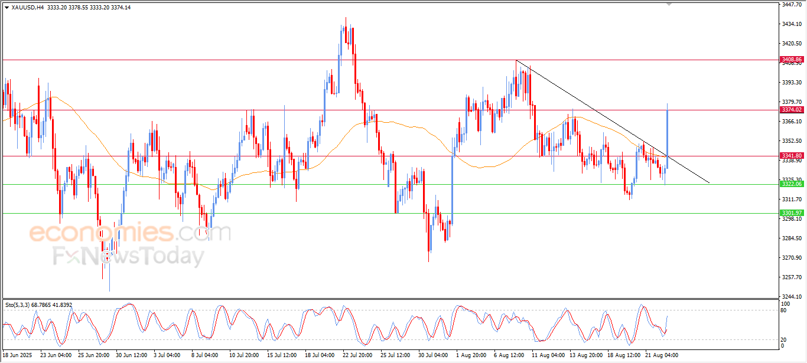
Task: Click the 3434.10 price axis label
Action: [793, 24]
